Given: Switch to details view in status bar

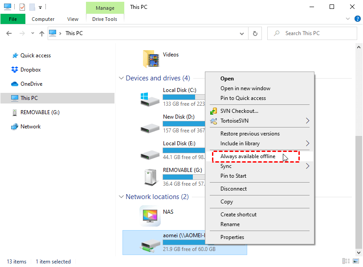Looking at the screenshot, I should pos(346,261).
